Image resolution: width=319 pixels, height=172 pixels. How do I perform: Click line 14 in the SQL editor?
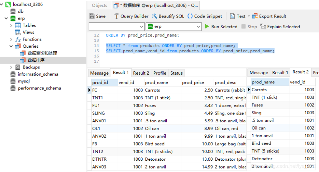[x=171, y=46]
